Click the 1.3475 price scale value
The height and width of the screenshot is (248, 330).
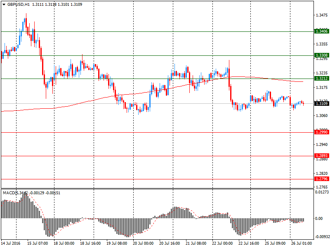(322, 15)
